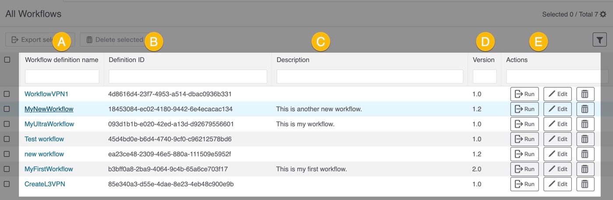
Task: Sort by Version column header
Action: (484, 60)
